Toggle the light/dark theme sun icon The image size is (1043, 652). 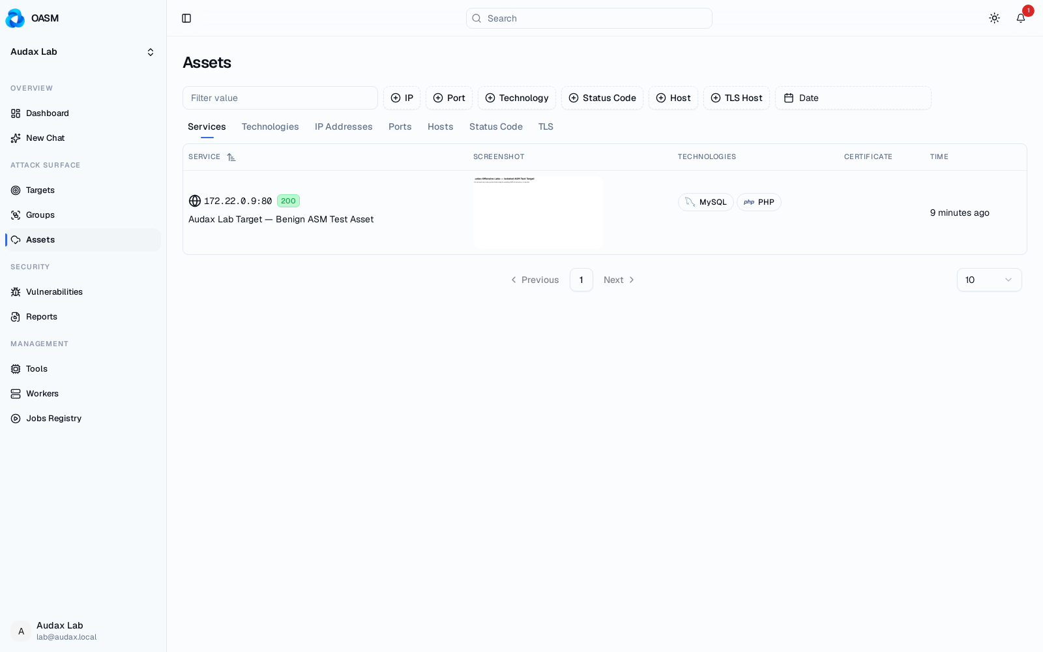[x=994, y=18]
